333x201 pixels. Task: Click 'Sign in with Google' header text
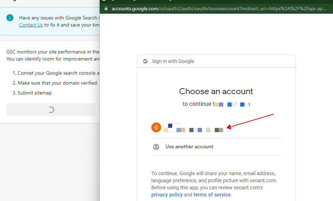tap(173, 61)
